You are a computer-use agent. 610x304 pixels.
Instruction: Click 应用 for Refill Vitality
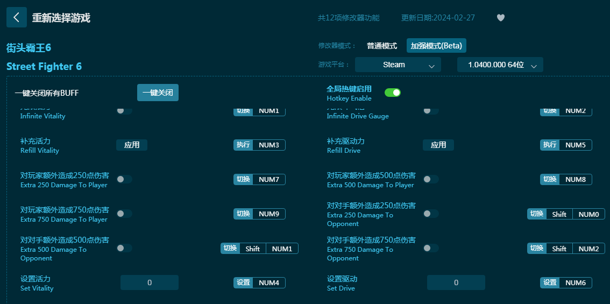(x=131, y=145)
